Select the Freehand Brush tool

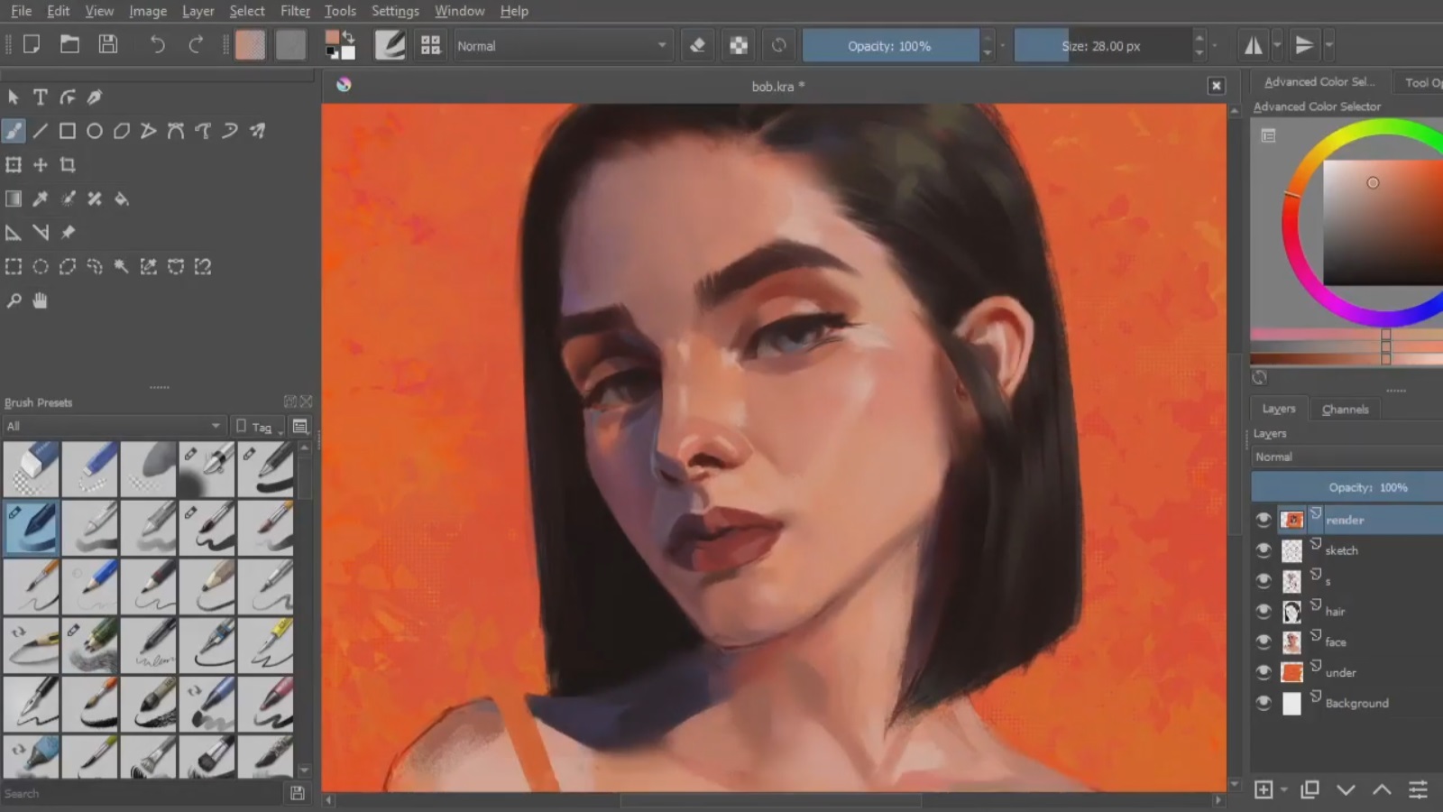(x=14, y=131)
